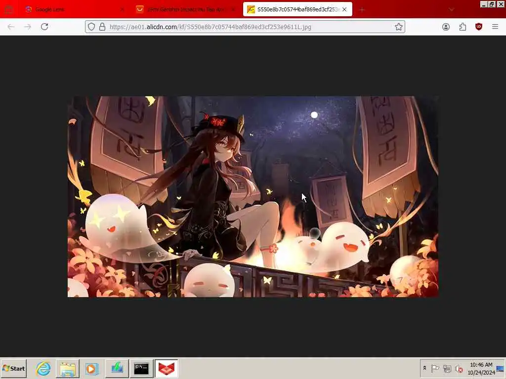Open the clock showing 10:46 AM
Image resolution: width=506 pixels, height=379 pixels.
(x=481, y=368)
